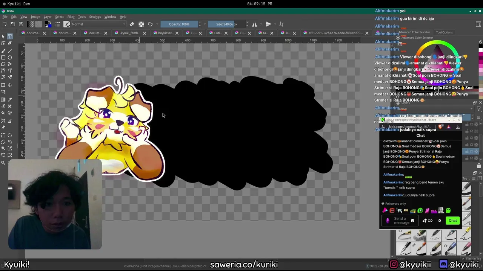Select the Bezier Curve tool

coord(3,70)
